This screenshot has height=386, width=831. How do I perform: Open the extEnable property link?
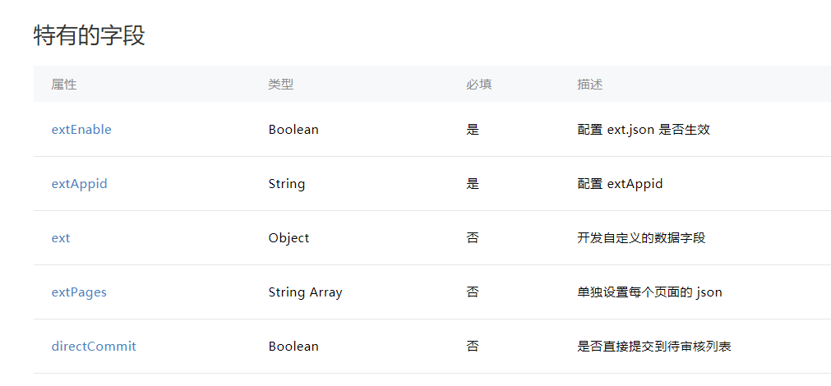(81, 129)
